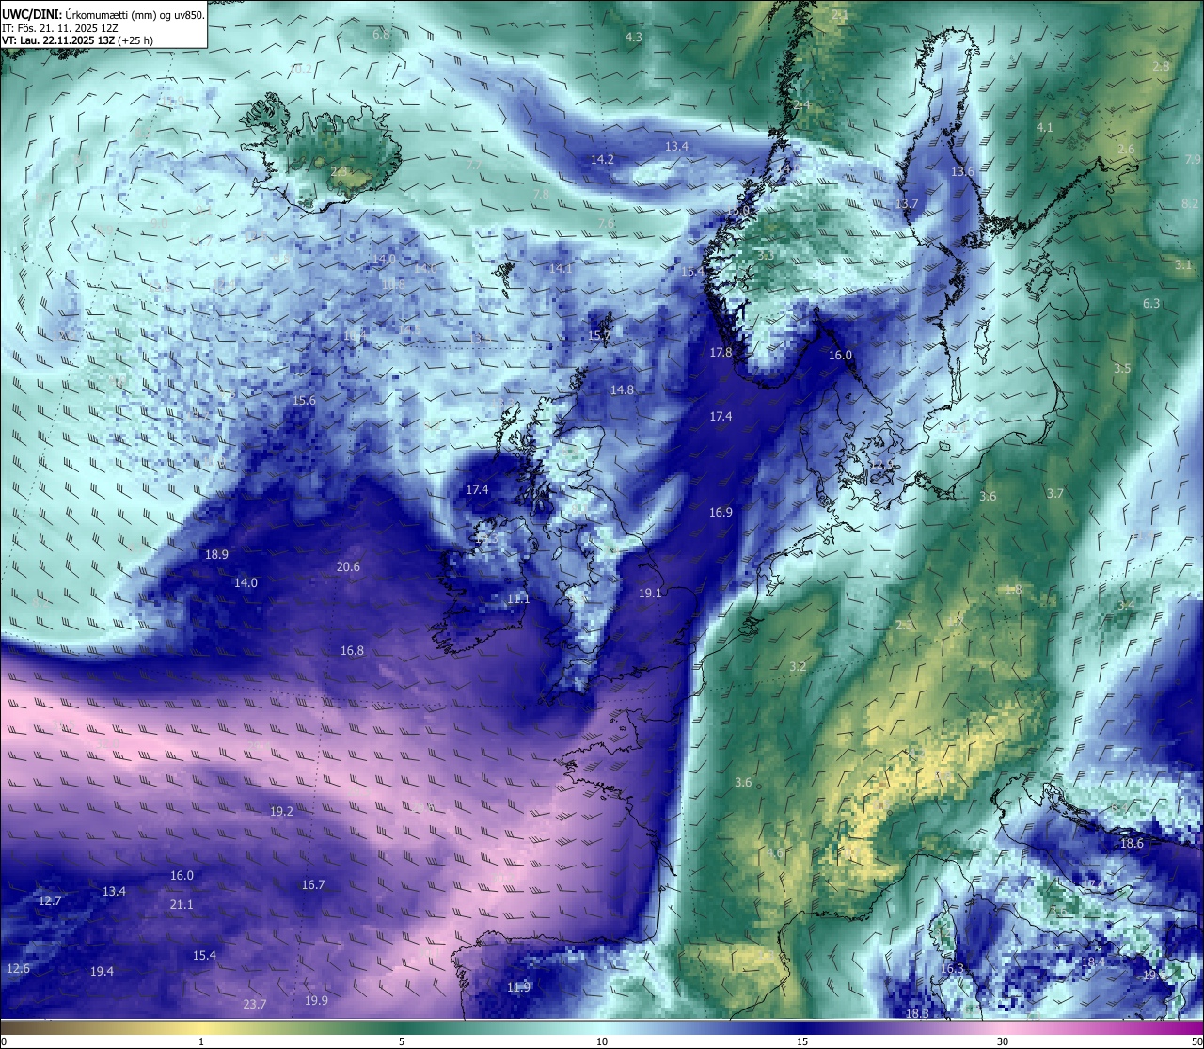The width and height of the screenshot is (1204, 1049).
Task: Click the title text "UWC/DINI: Úrkomumætti (mm) og uv850."
Action: (x=103, y=14)
